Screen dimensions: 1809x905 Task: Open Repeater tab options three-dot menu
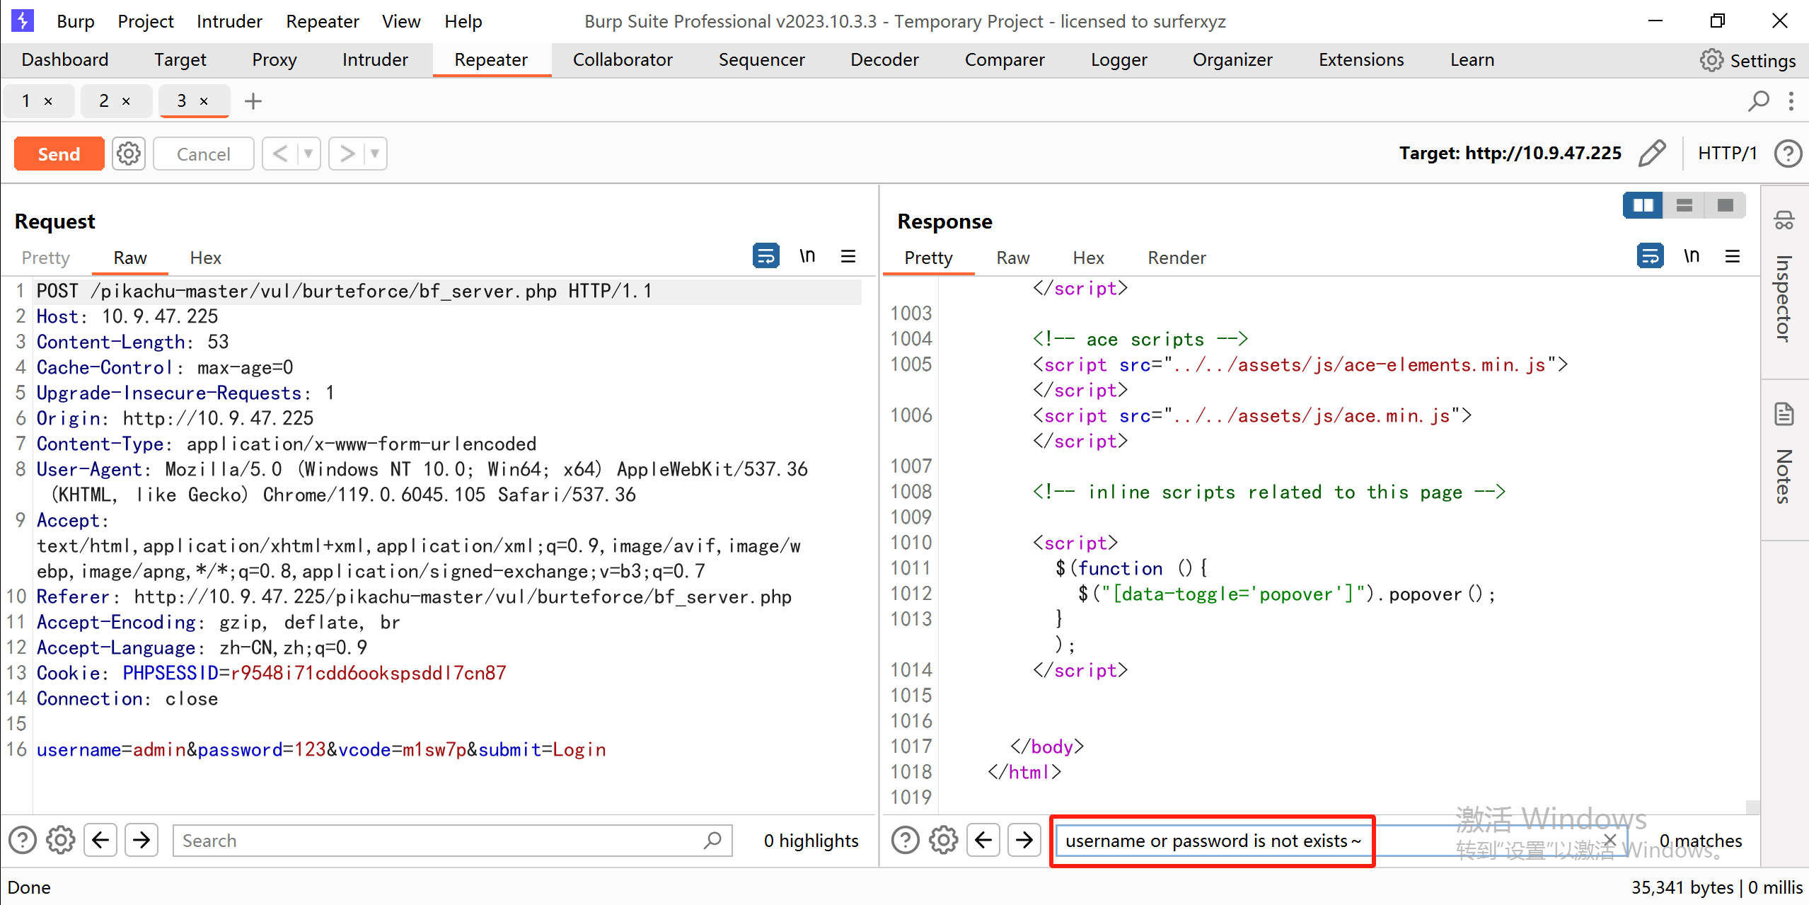coord(1791,101)
